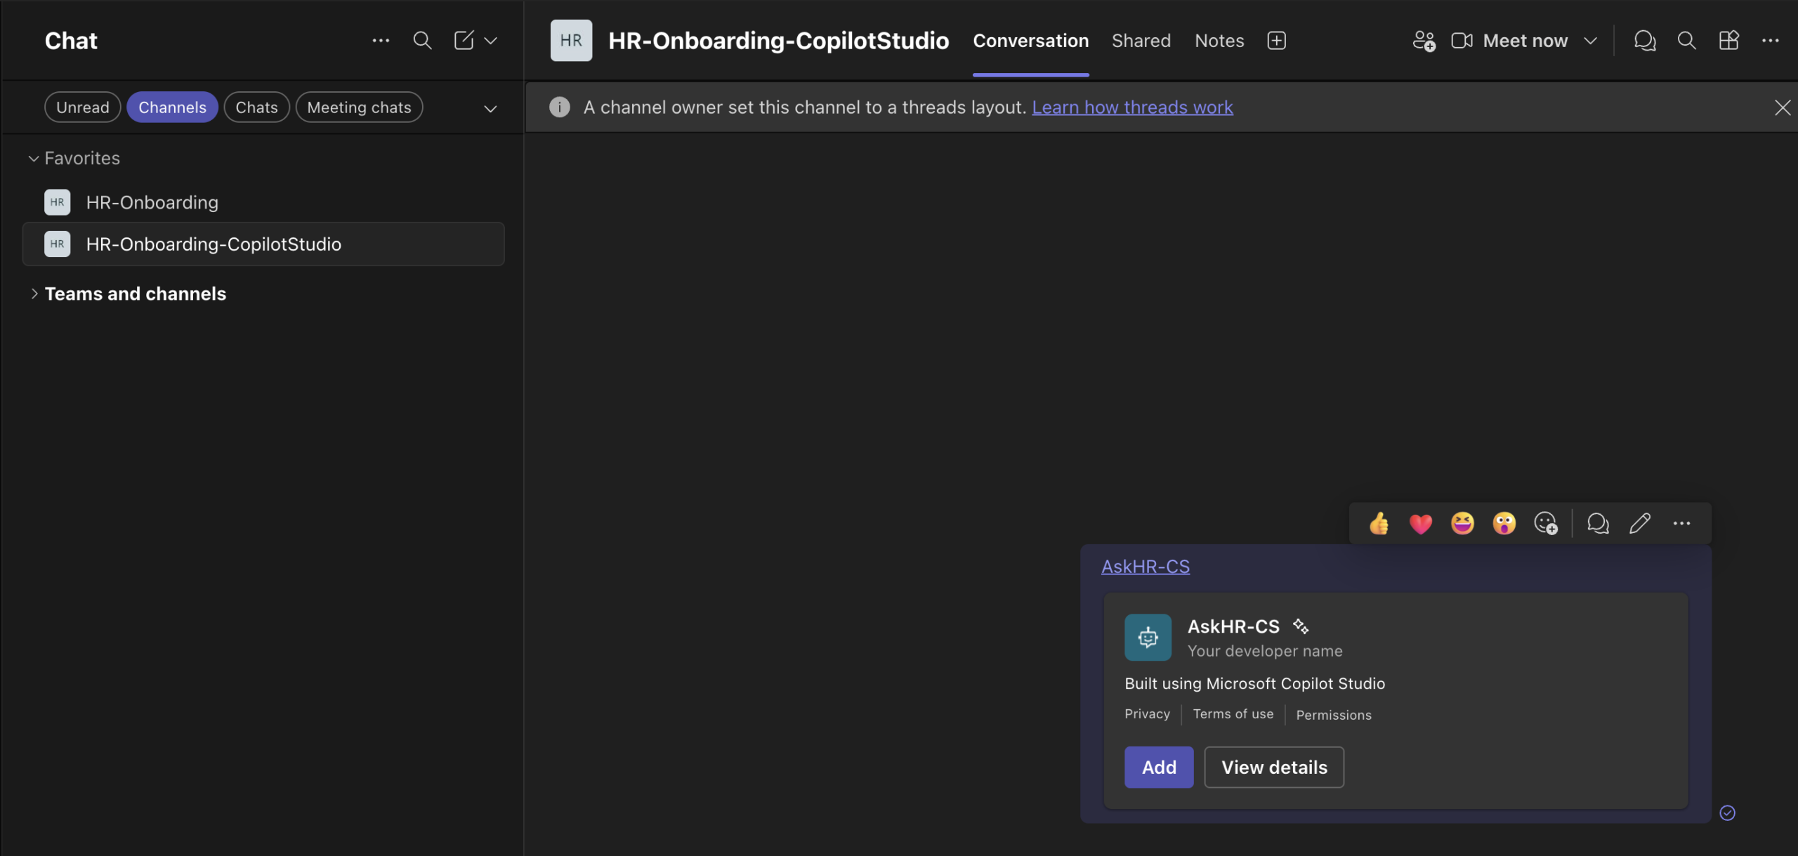Enable the Unread filter

tap(82, 107)
